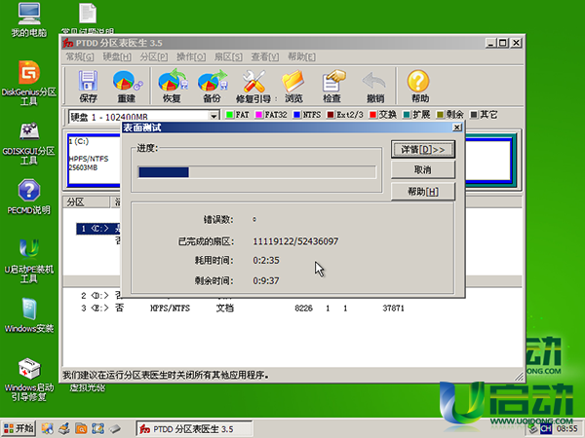Click sectors value 11119122/52436097
Image resolution: width=585 pixels, height=438 pixels.
pos(295,241)
